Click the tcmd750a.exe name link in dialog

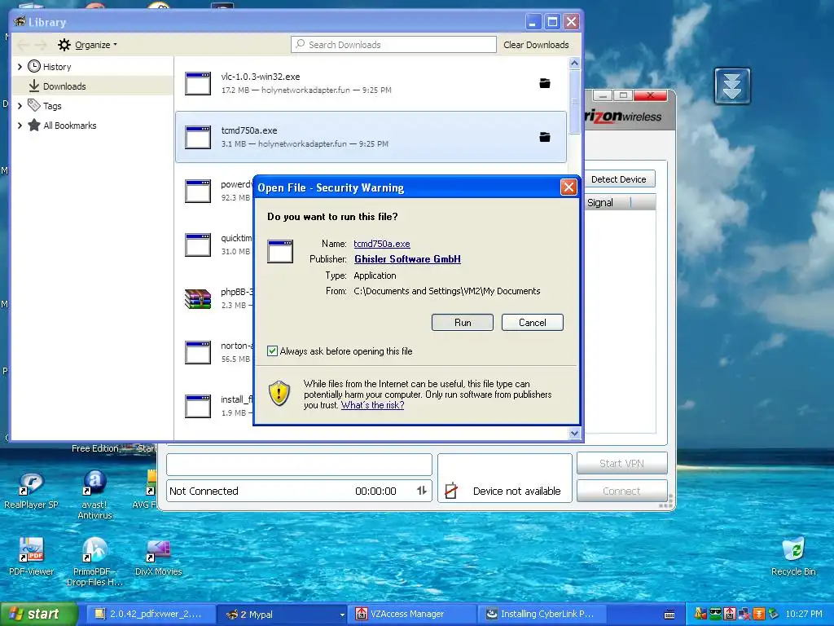coord(382,243)
